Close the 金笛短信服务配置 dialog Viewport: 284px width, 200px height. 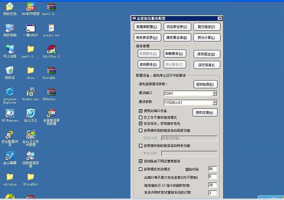(x=220, y=18)
